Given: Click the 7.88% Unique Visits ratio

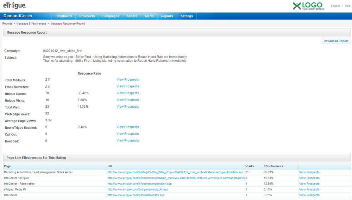Looking at the screenshot, I should (x=82, y=100).
